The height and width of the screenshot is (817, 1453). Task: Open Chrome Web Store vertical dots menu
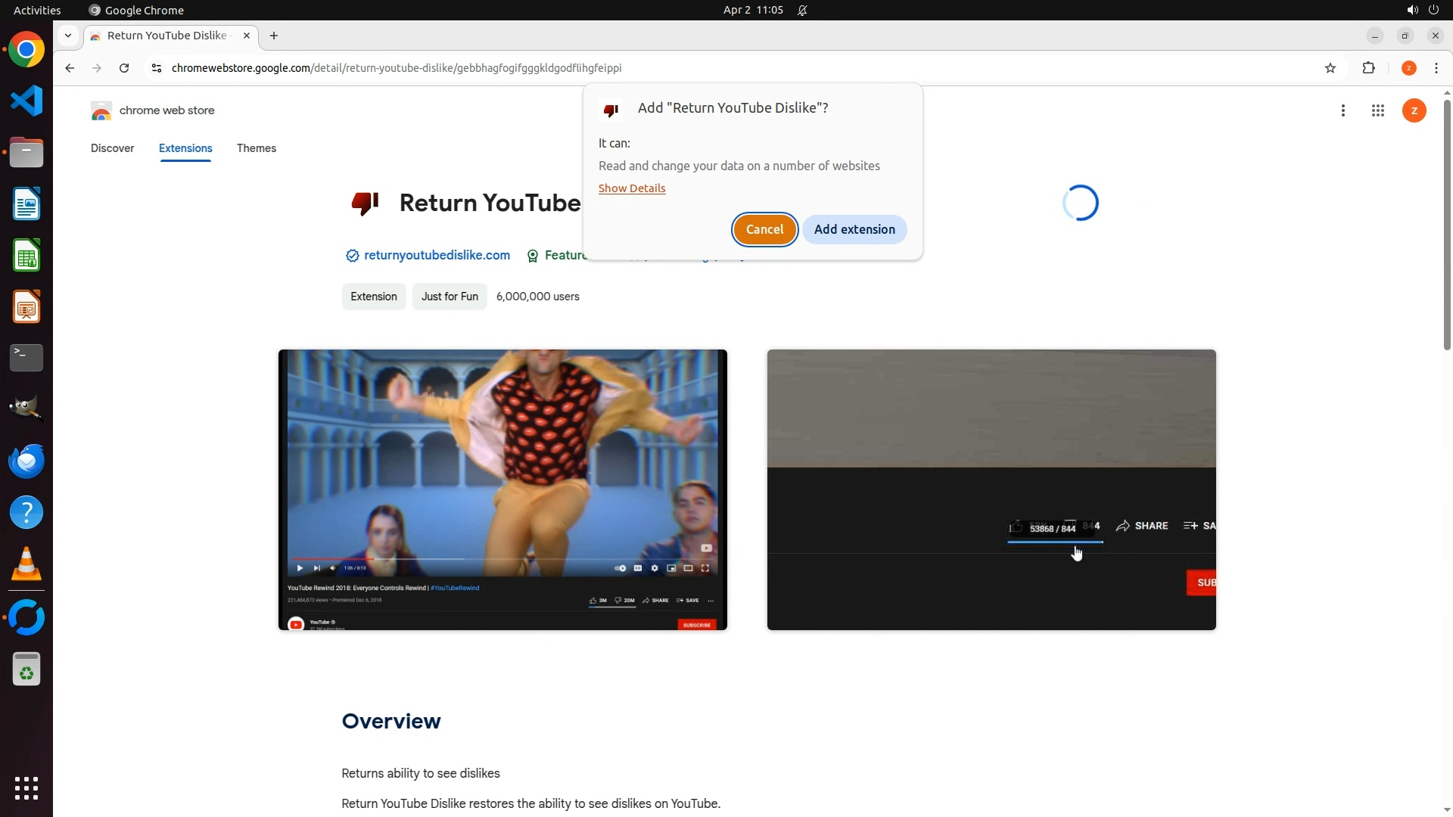[x=1343, y=110]
